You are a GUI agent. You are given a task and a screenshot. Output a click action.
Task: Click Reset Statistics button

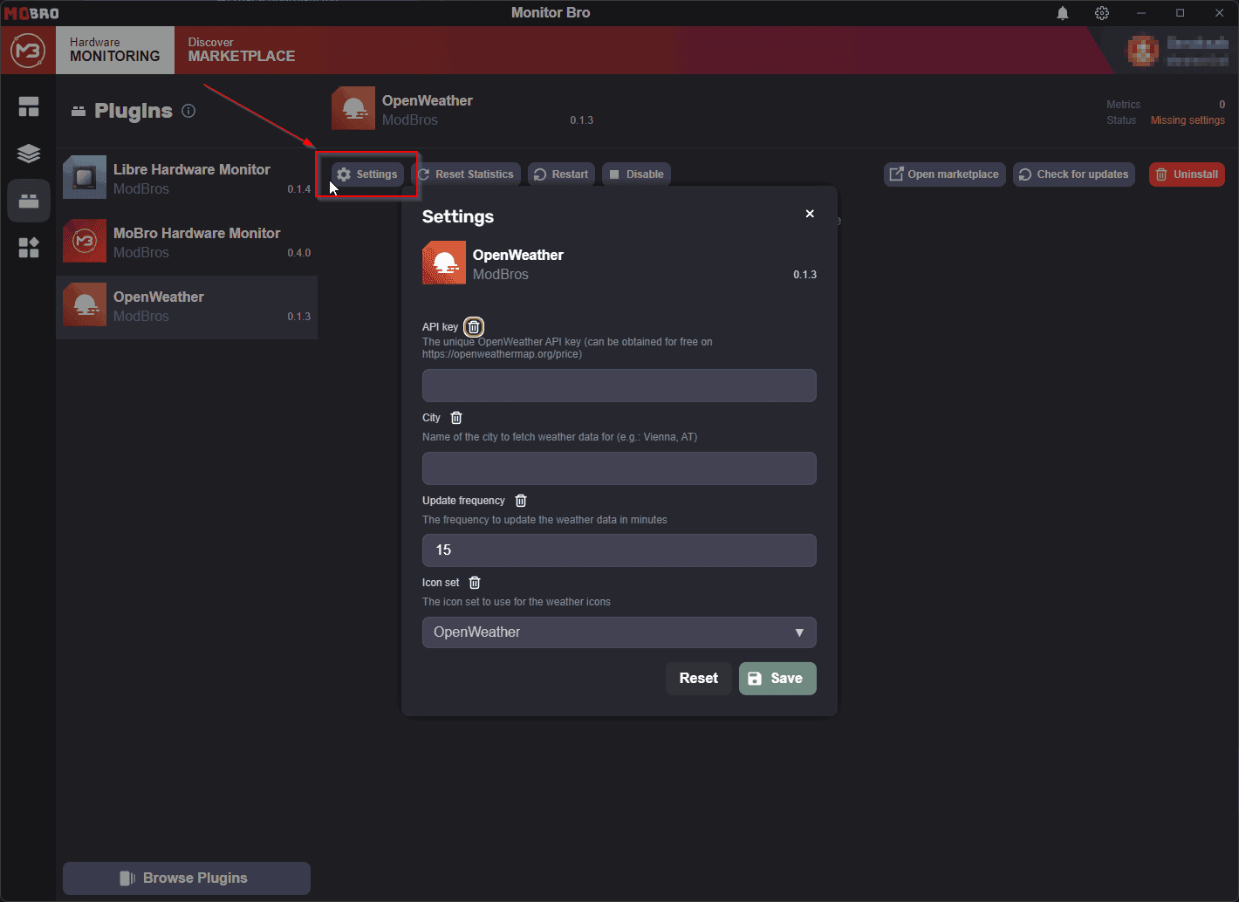(466, 174)
